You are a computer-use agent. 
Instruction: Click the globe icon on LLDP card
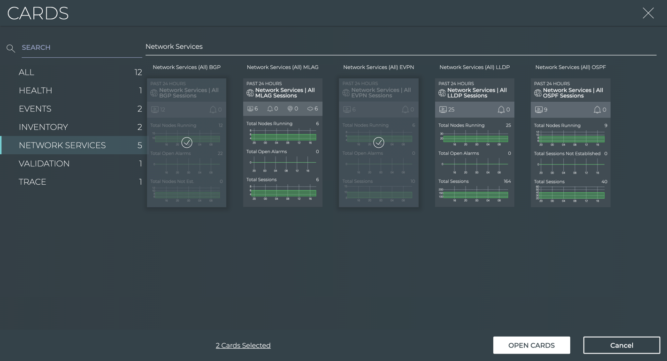pyautogui.click(x=442, y=93)
